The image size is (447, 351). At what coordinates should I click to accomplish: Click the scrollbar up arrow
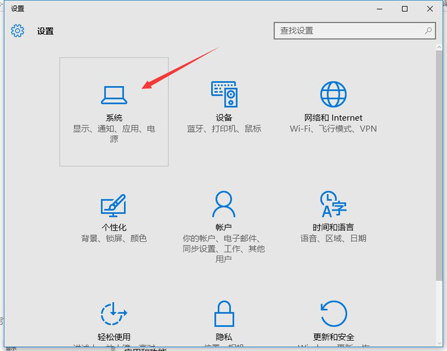click(x=439, y=47)
